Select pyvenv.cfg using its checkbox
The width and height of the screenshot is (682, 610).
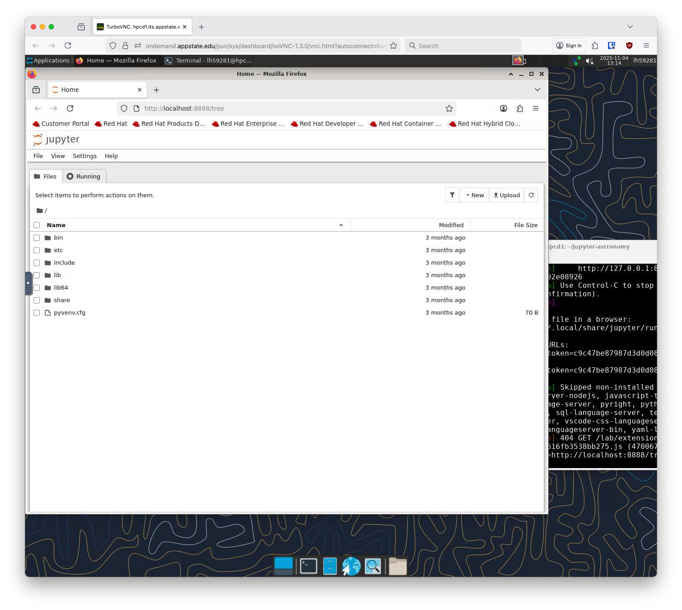click(37, 313)
